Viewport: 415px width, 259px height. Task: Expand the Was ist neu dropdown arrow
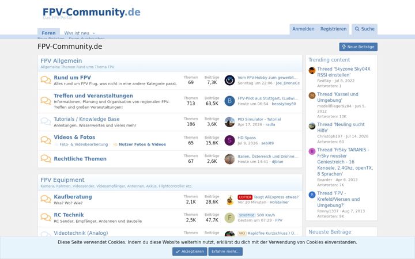(94, 33)
